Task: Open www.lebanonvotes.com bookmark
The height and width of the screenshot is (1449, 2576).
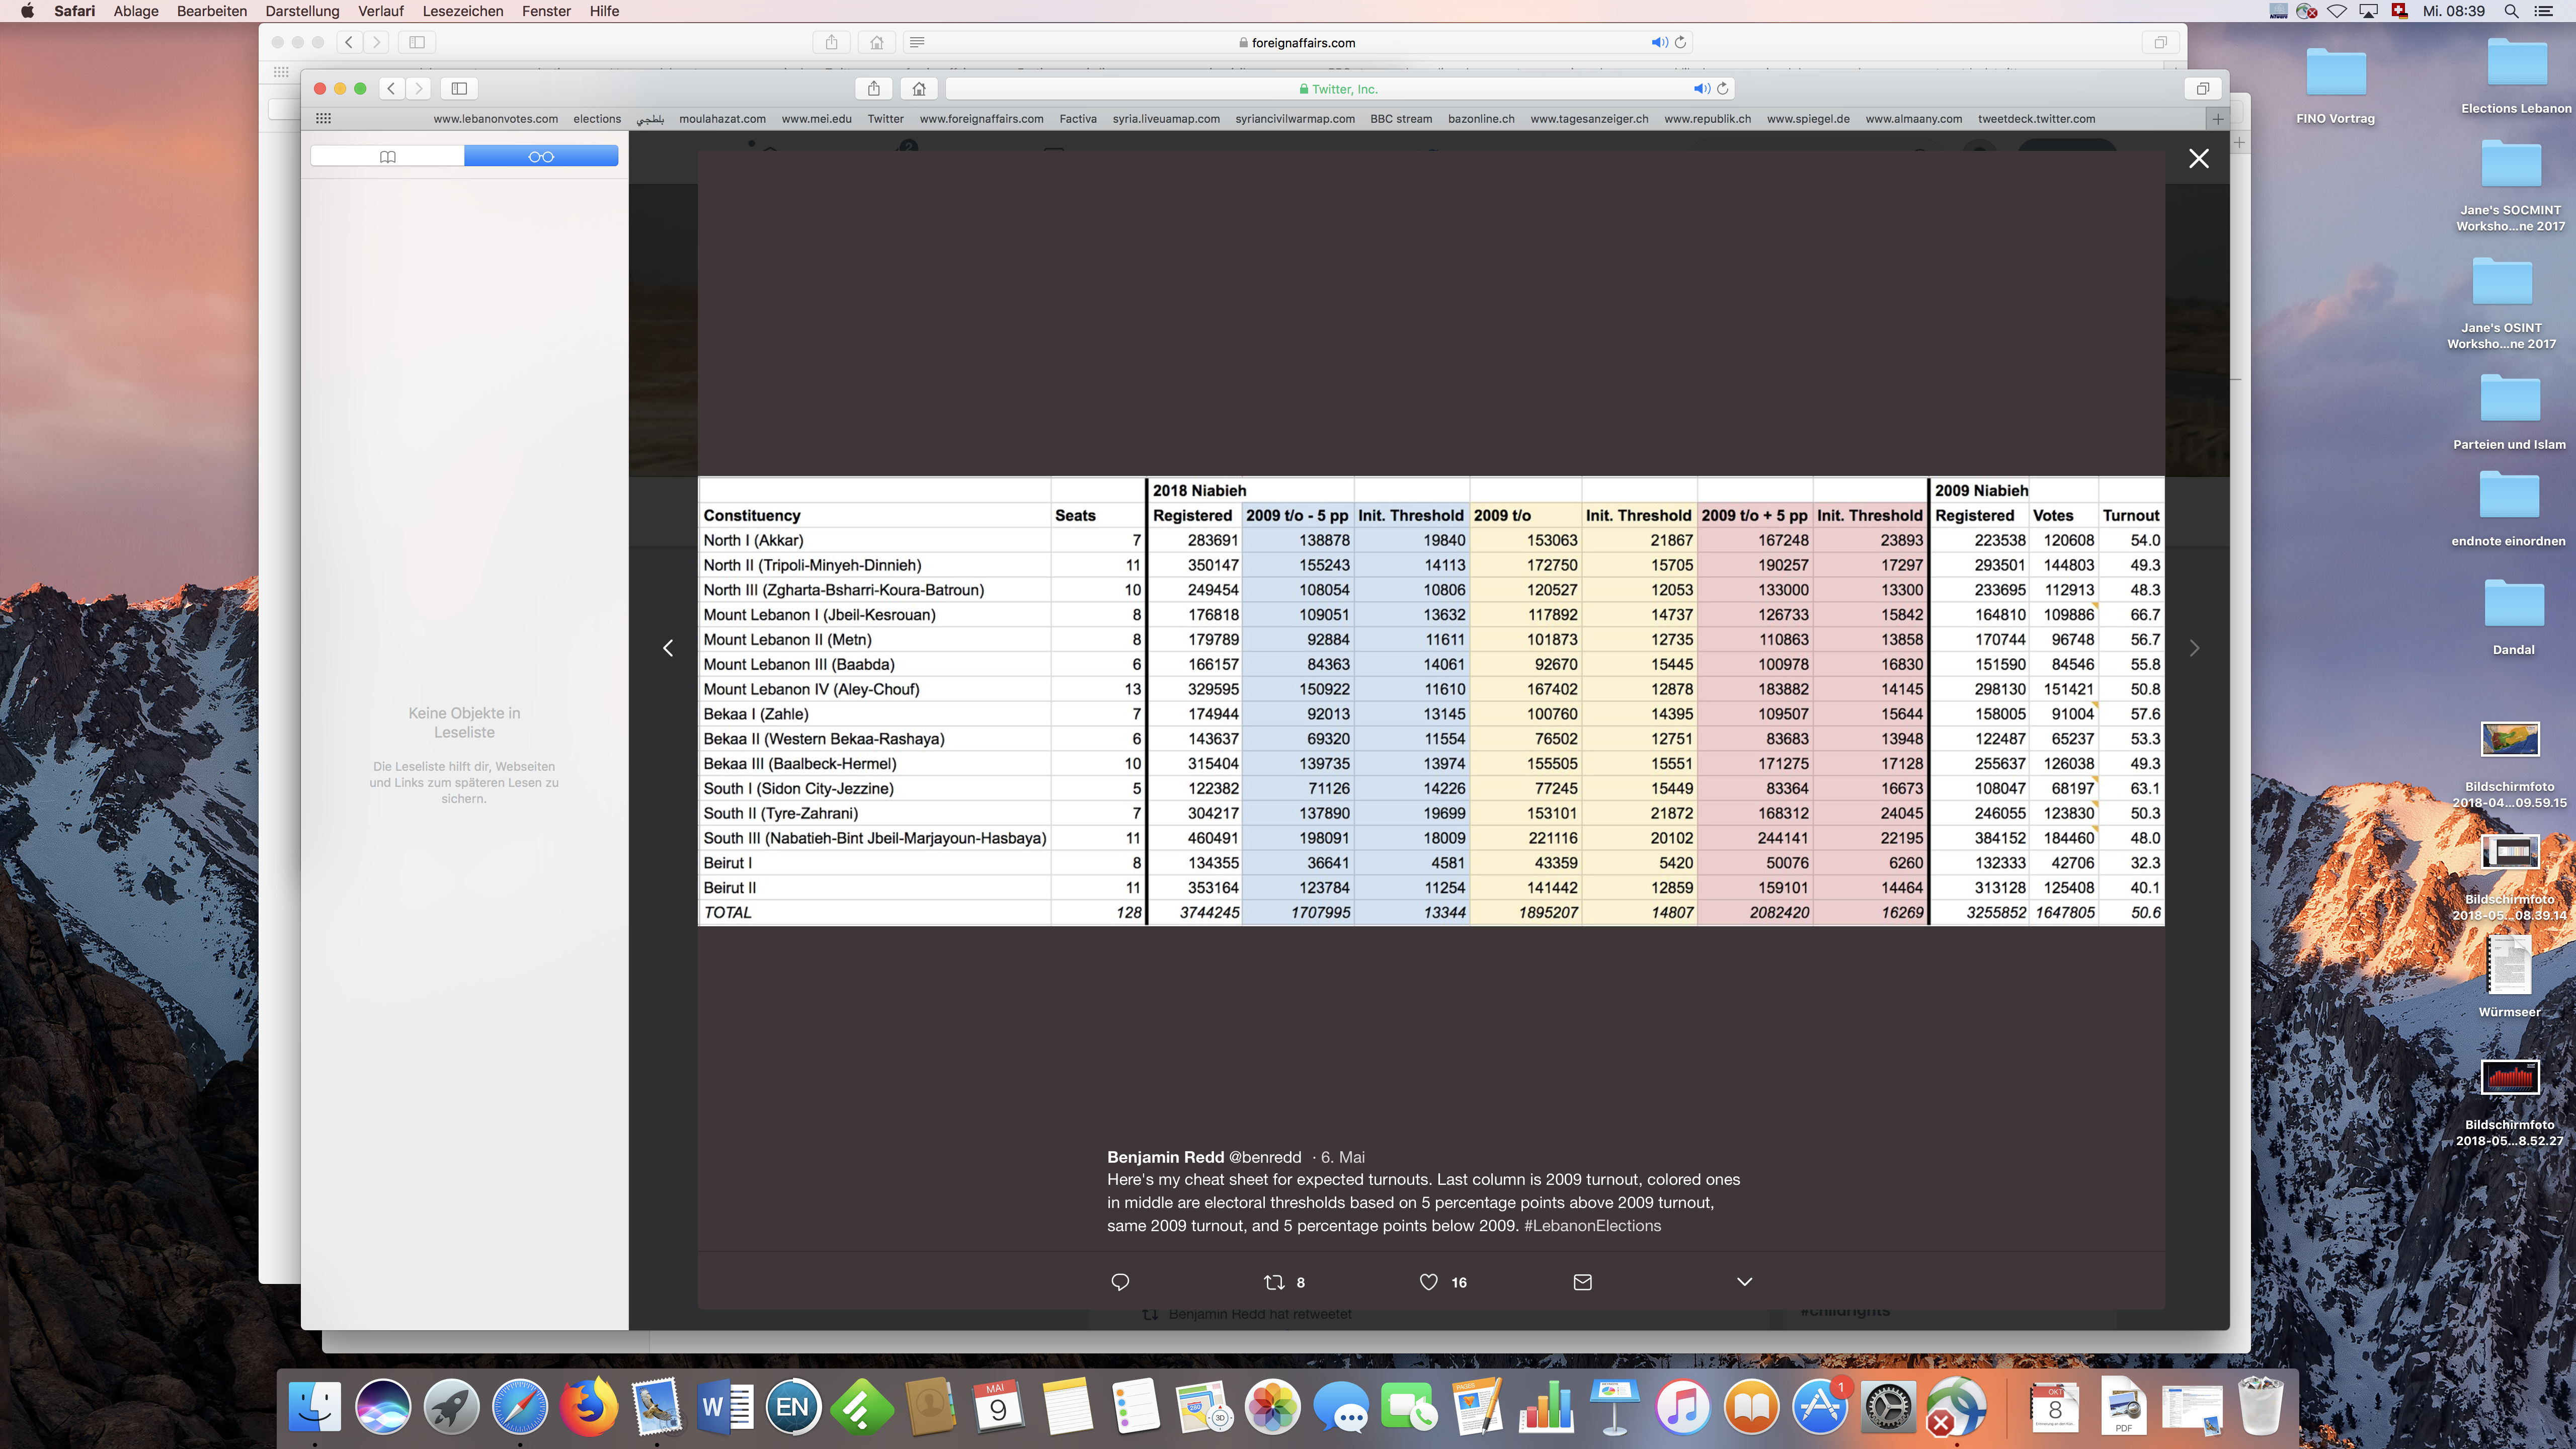Action: (x=495, y=118)
